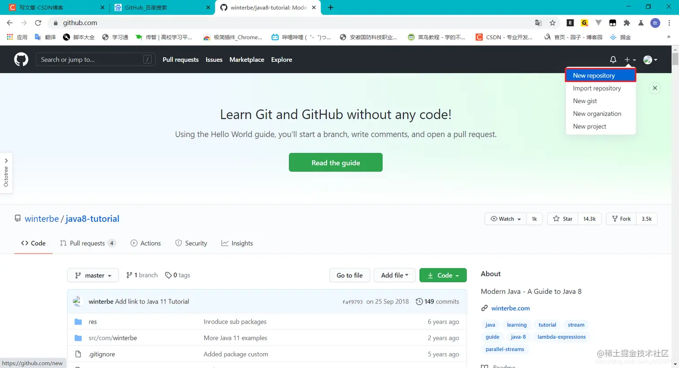Viewport: 679px width, 368px height.
Task: Click the java-8 topic tag
Action: click(x=518, y=337)
